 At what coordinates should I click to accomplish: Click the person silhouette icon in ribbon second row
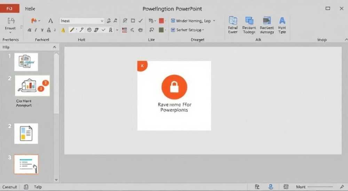click(111, 30)
